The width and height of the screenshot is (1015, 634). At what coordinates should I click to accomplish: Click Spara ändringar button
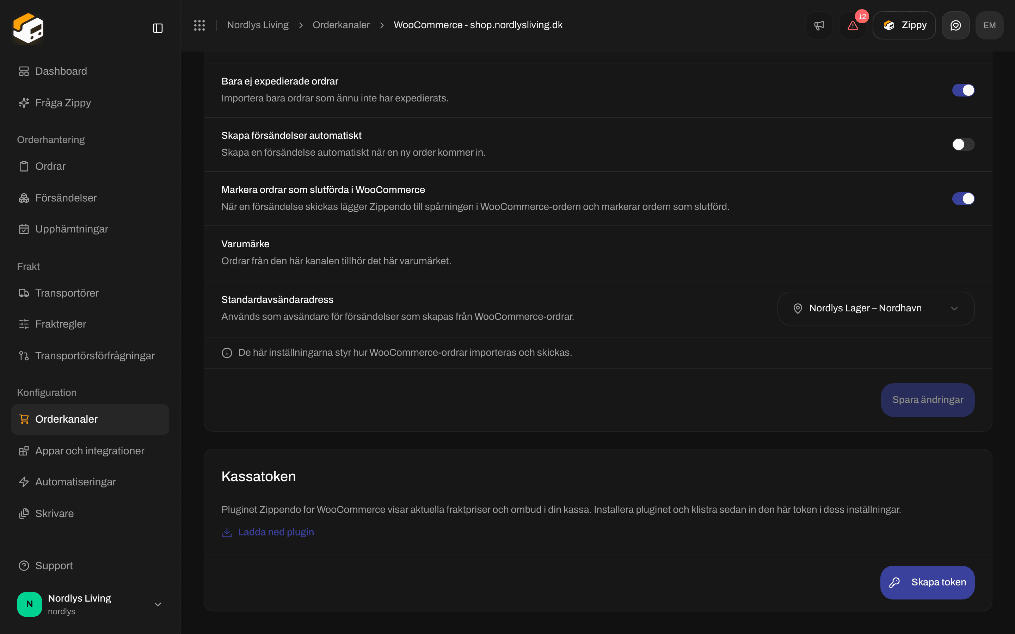(x=927, y=400)
